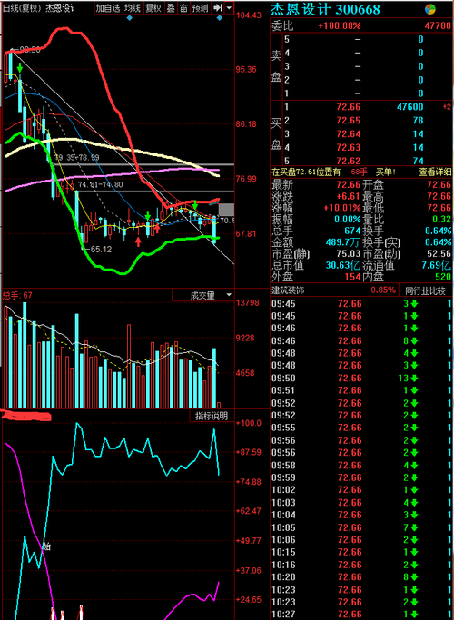Click the jump-to-end arrow icon
The image size is (454, 620).
(x=217, y=7)
